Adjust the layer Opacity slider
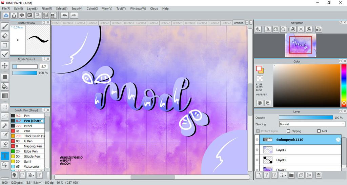This screenshot has height=185, width=347. 306,118
